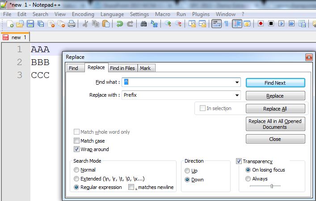Toggle Show all characters pilcrow icon
Viewport: 316px width, 201px height.
click(x=227, y=24)
